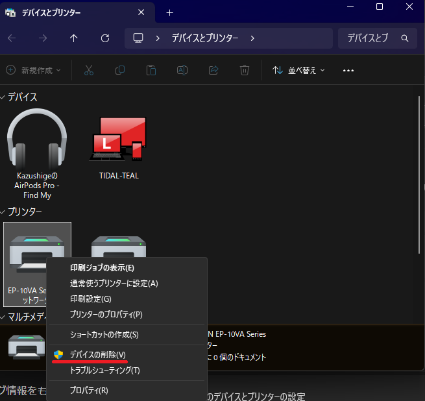The width and height of the screenshot is (425, 401).
Task: Click the Back navigation arrow
Action: pos(12,38)
